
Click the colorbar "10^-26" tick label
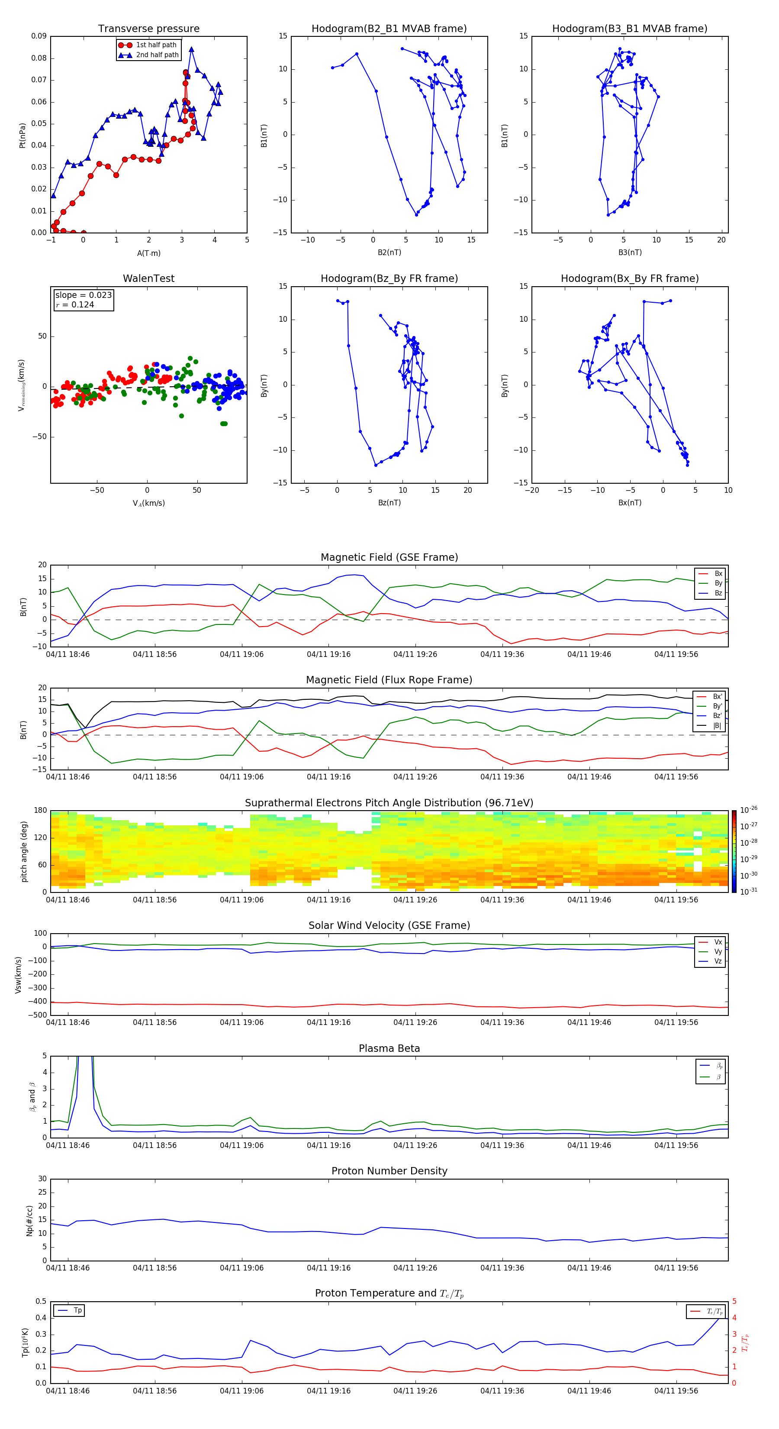[x=749, y=810]
